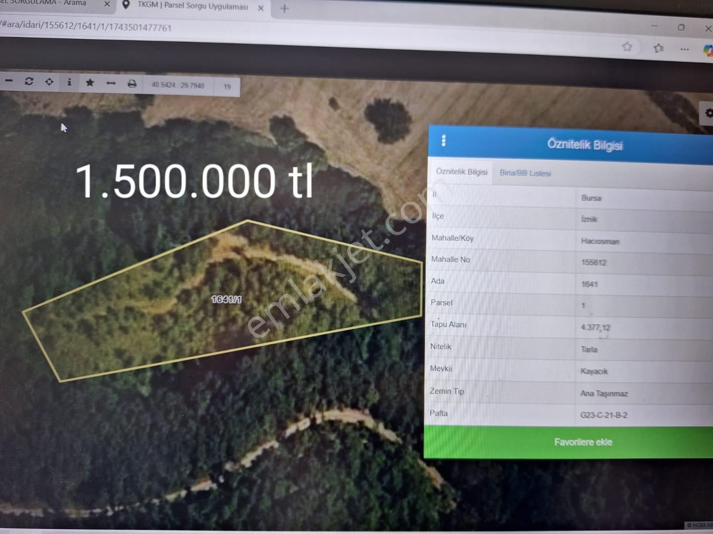This screenshot has width=713, height=534.
Task: Close the TKGM Parsel Sorgu tab
Action: (261, 8)
